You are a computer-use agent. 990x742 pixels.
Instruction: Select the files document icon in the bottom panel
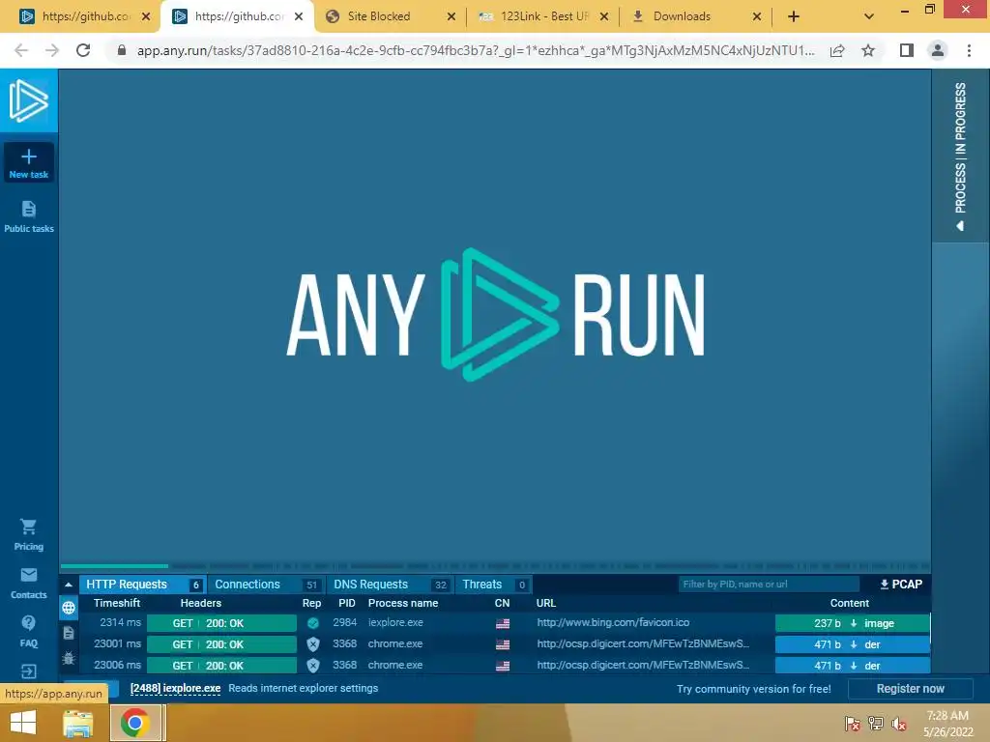click(69, 633)
